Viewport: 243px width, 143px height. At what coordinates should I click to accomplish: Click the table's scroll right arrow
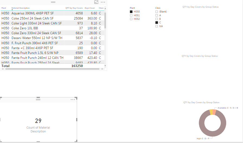[102, 69]
